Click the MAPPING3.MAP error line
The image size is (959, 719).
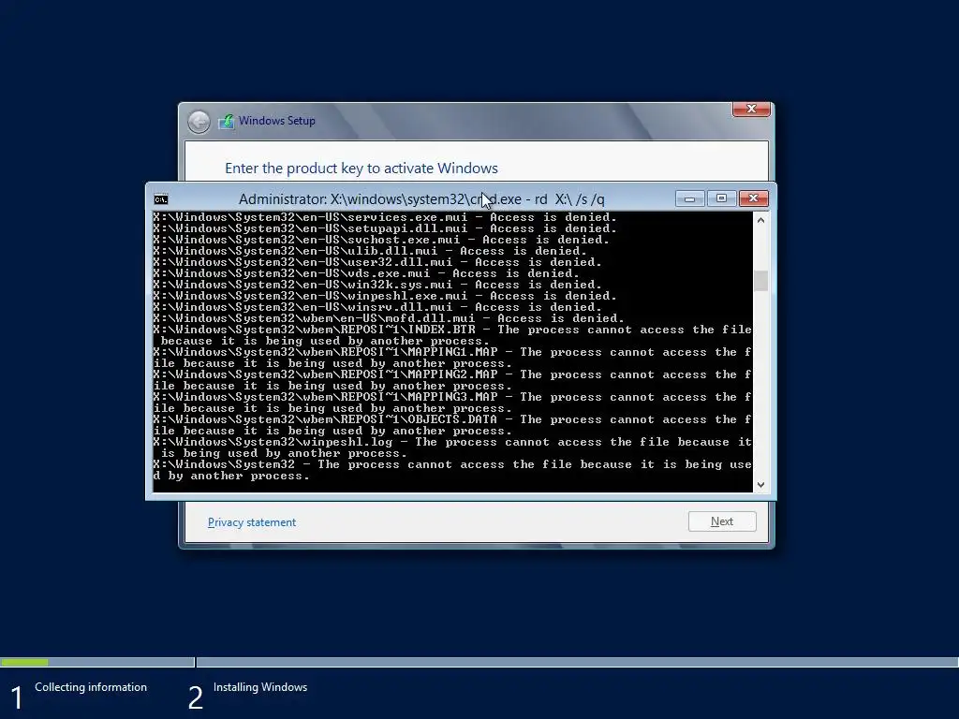pyautogui.click(x=452, y=403)
